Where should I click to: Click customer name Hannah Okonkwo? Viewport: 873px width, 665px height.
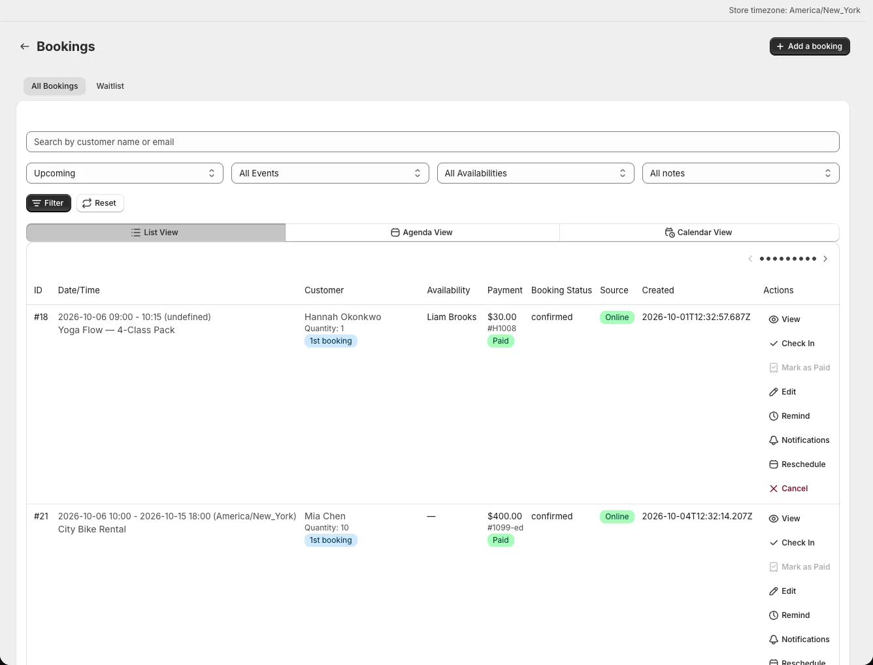(342, 317)
